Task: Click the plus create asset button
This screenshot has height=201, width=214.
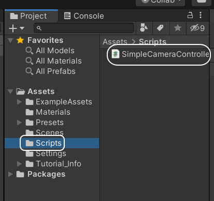Action: click(x=13, y=28)
